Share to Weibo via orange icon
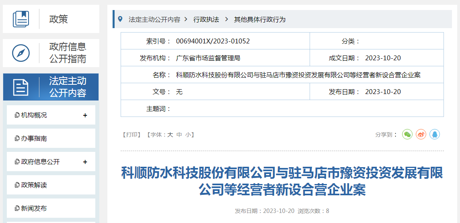This screenshot has height=223, width=460. point(421,134)
